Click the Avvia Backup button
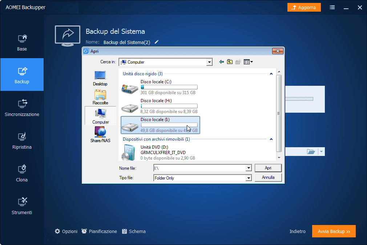This screenshot has width=367, height=245. 334,232
